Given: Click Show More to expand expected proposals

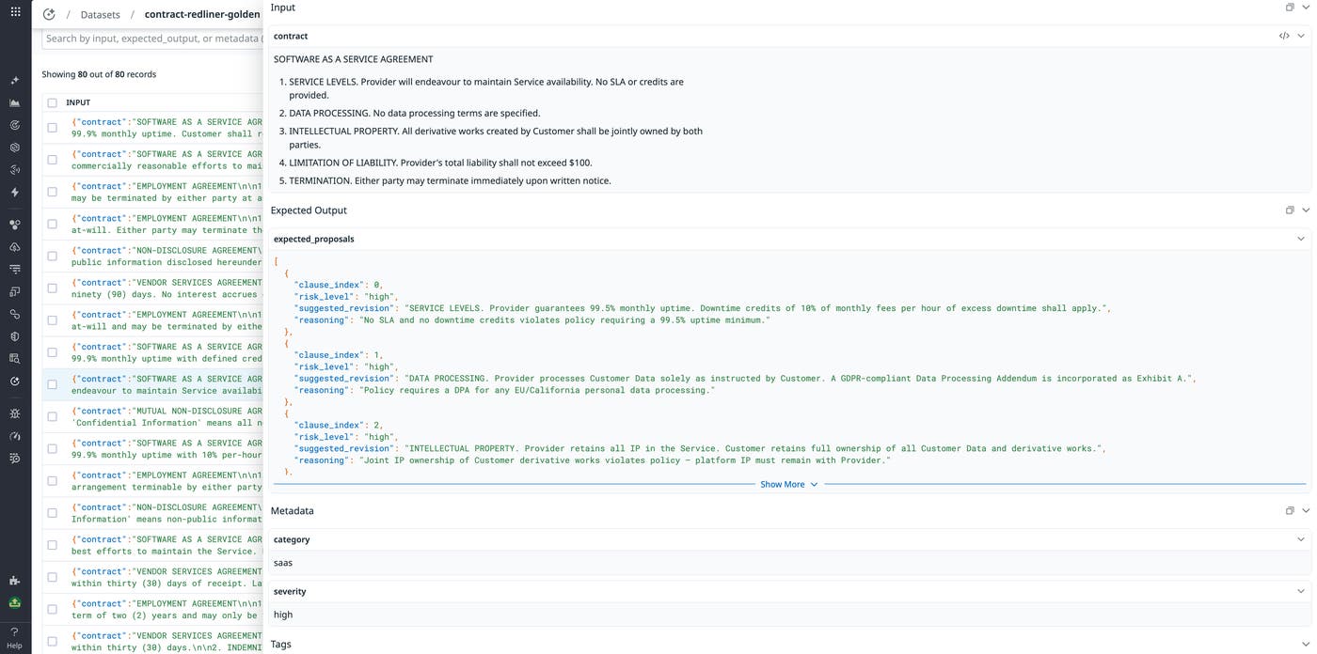Looking at the screenshot, I should tap(788, 485).
